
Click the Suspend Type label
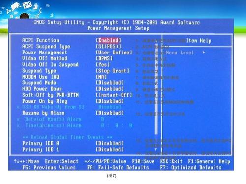tap(39, 71)
